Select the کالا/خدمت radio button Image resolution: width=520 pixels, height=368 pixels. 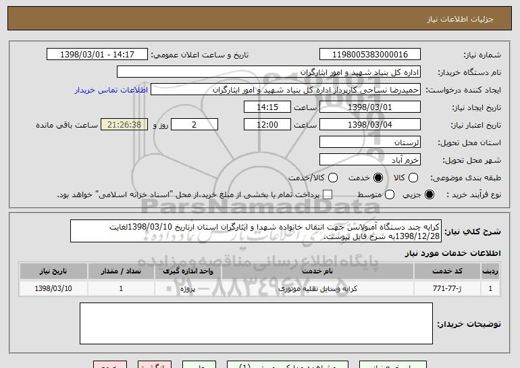tap(333, 178)
